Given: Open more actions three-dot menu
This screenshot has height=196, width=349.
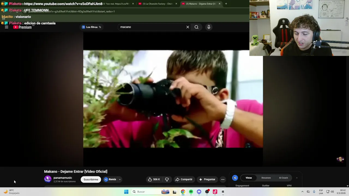Looking at the screenshot, I should tap(223, 179).
